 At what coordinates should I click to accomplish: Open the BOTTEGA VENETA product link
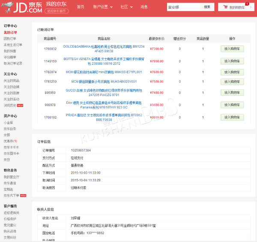pyautogui.click(x=104, y=61)
